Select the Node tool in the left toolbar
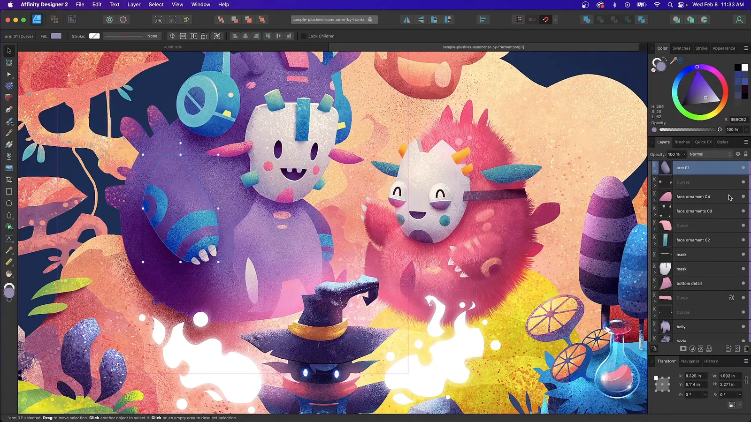 click(x=8, y=75)
